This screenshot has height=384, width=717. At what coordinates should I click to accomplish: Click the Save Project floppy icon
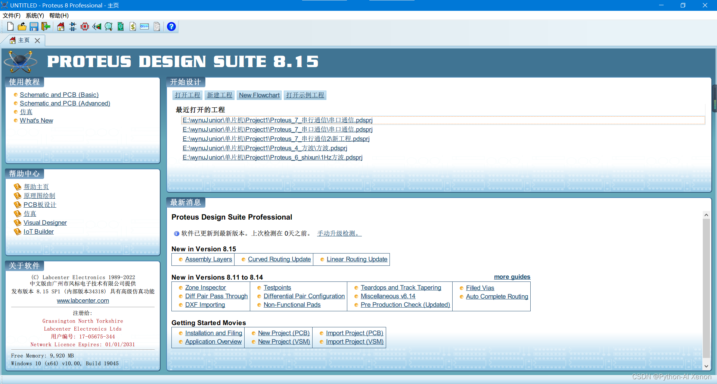[x=34, y=26]
